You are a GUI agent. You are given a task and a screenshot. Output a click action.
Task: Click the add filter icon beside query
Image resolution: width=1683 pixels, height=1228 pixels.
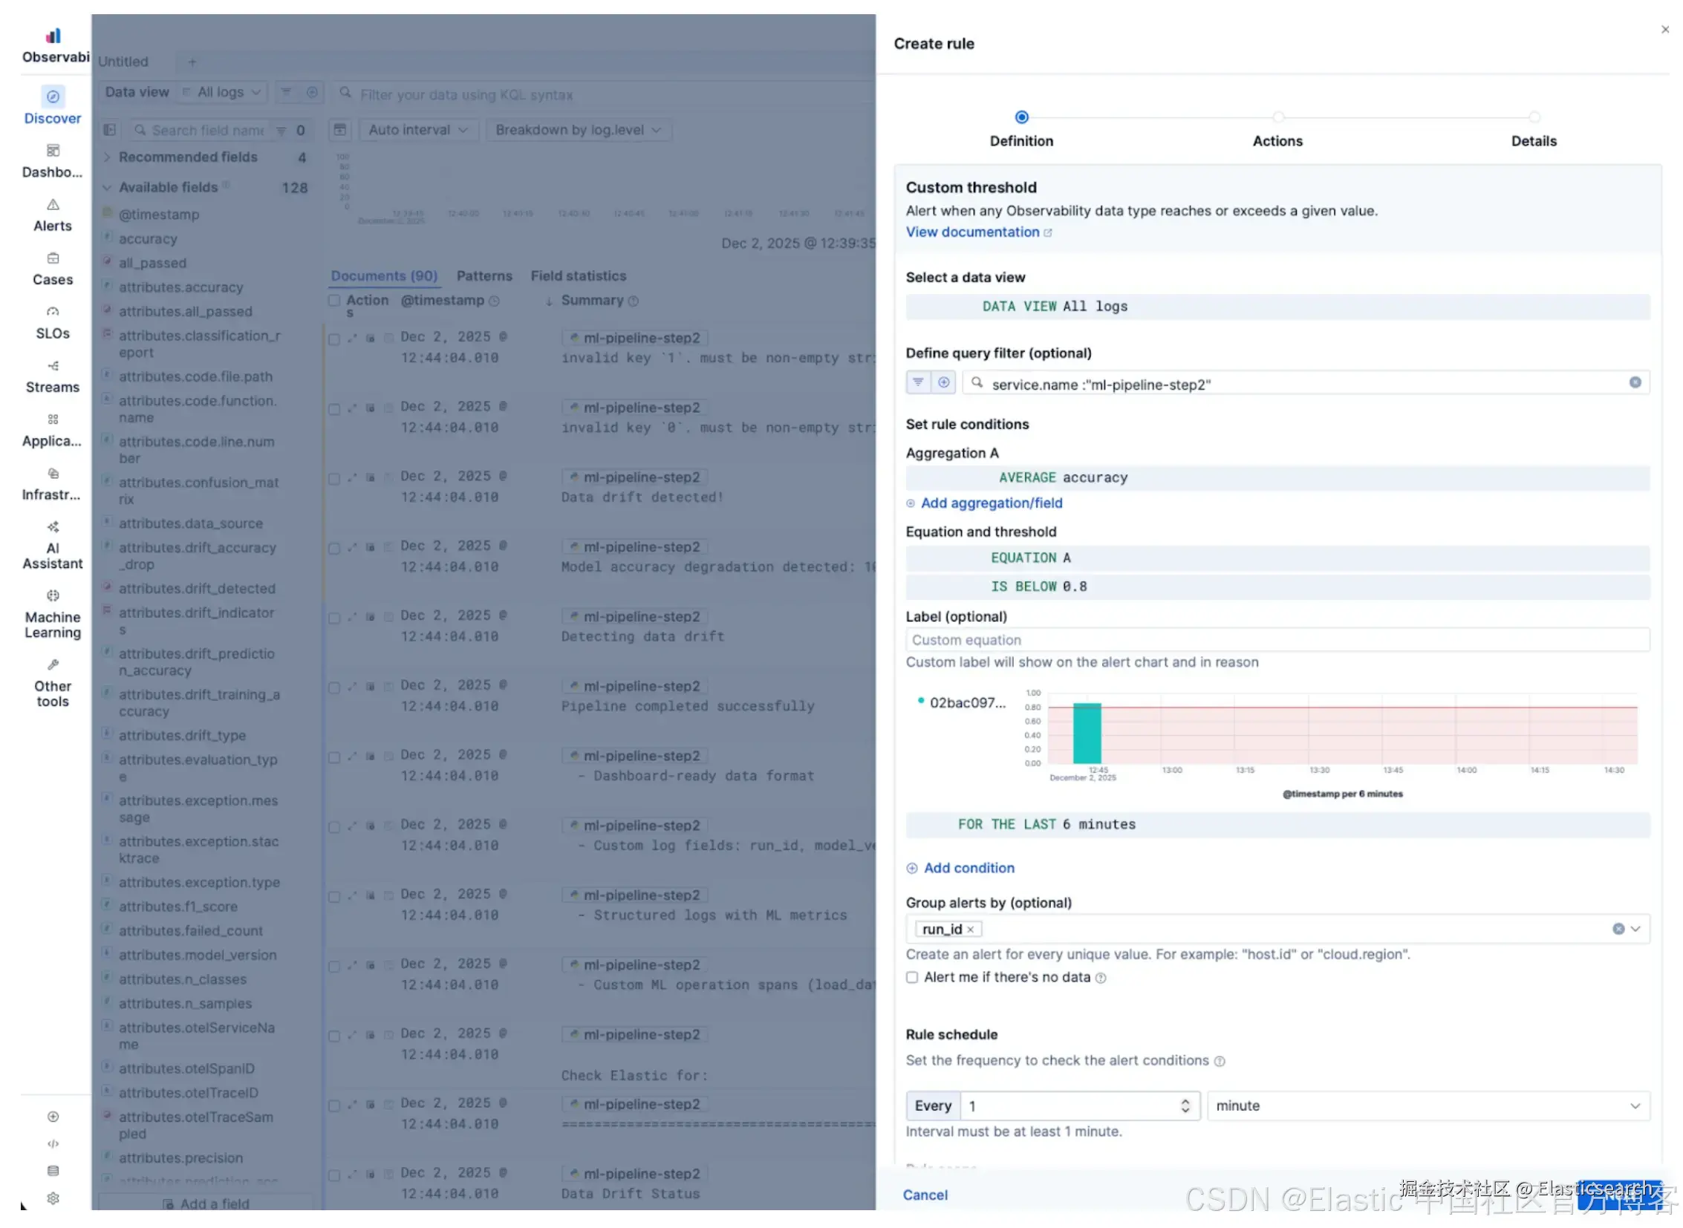tap(943, 383)
